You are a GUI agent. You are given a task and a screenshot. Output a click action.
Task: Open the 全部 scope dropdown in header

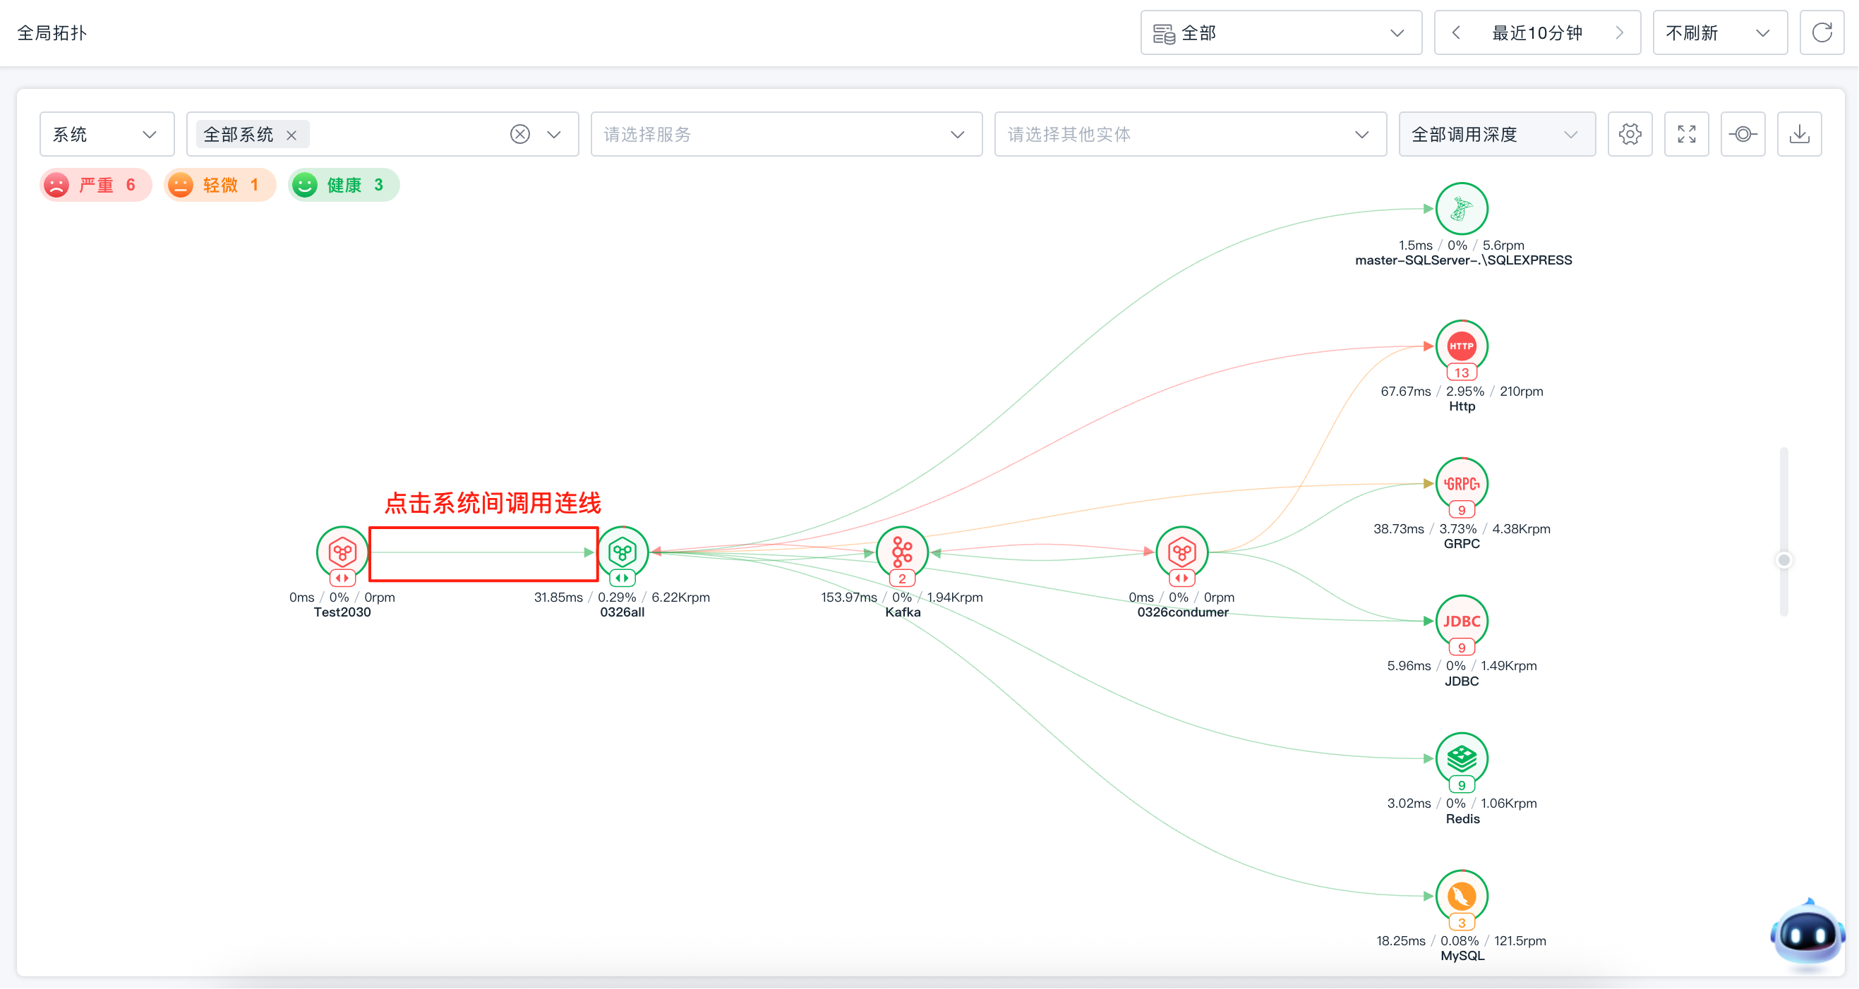[1281, 32]
